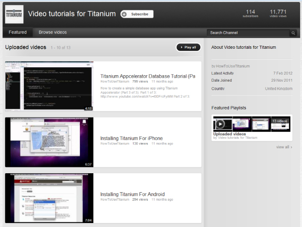Click the Uploaded videos section heading
302x227 pixels.
point(26,47)
